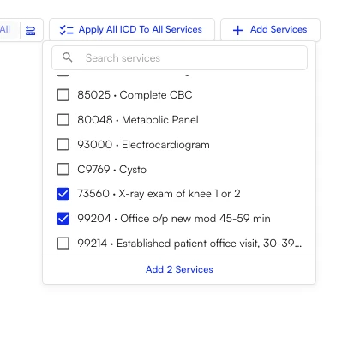
Task: Select the 80048 · Metabolic Panel label
Action: click(138, 120)
